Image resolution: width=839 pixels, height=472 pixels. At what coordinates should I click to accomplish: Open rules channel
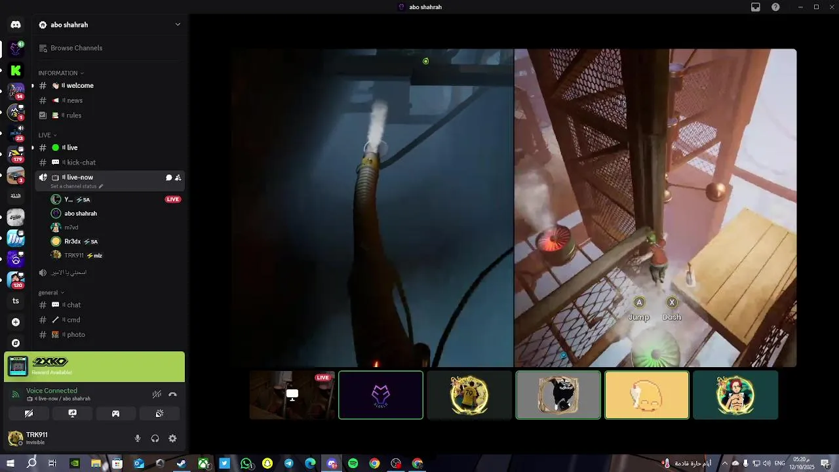click(109, 115)
